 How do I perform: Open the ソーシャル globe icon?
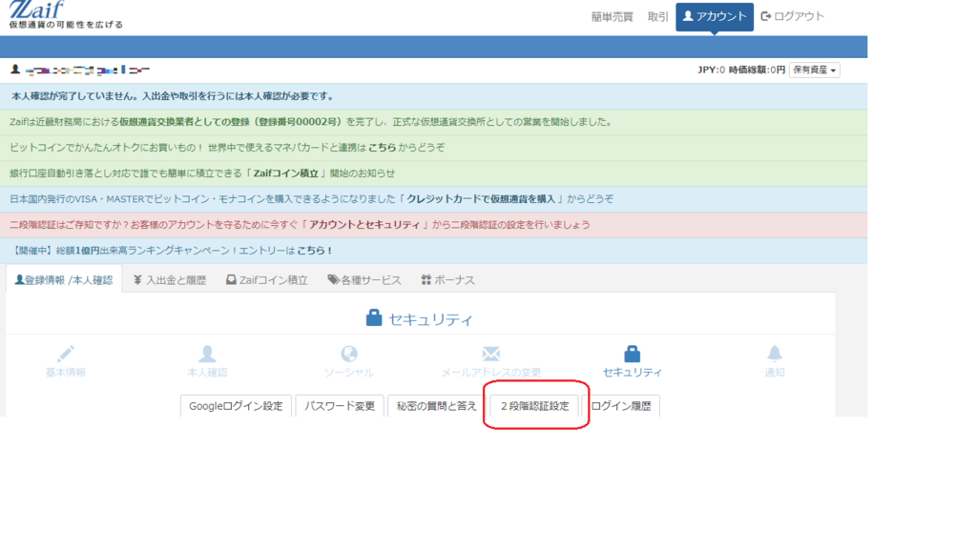coord(349,355)
